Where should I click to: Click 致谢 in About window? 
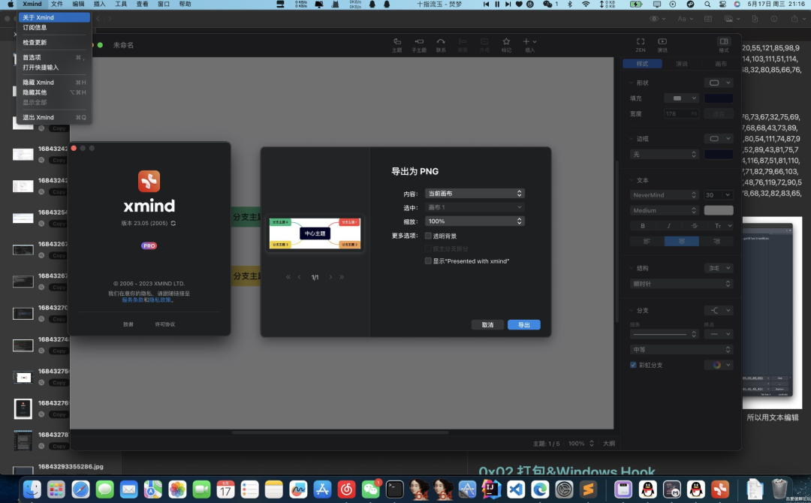tap(128, 324)
